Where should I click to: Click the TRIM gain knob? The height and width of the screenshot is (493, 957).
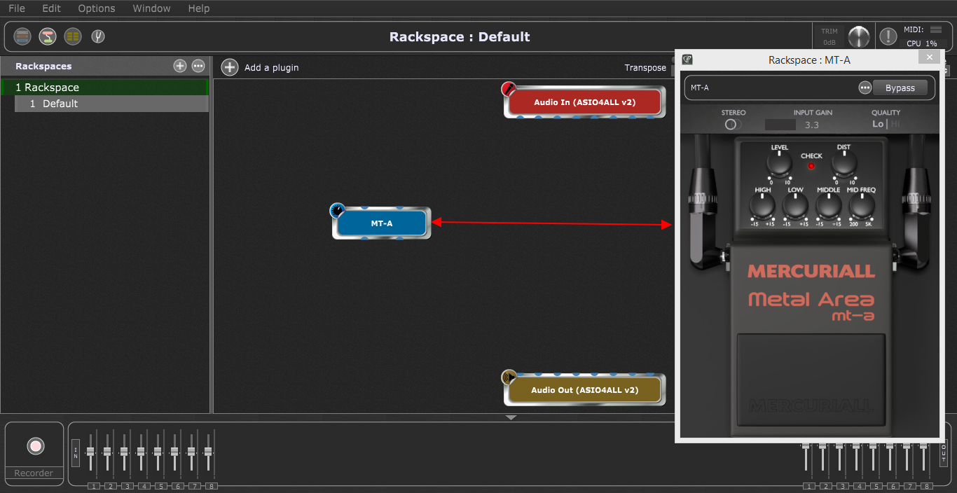click(x=858, y=36)
